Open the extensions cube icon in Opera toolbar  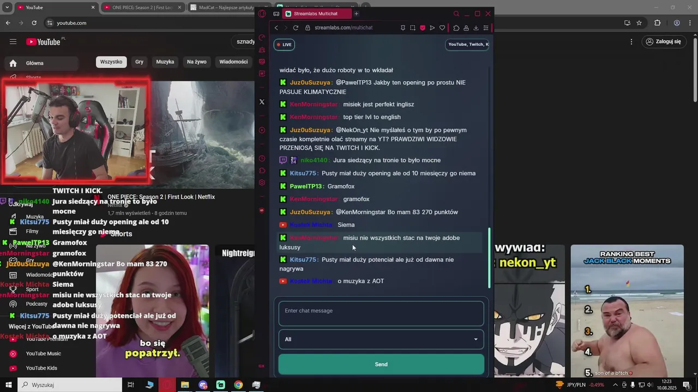(456, 28)
